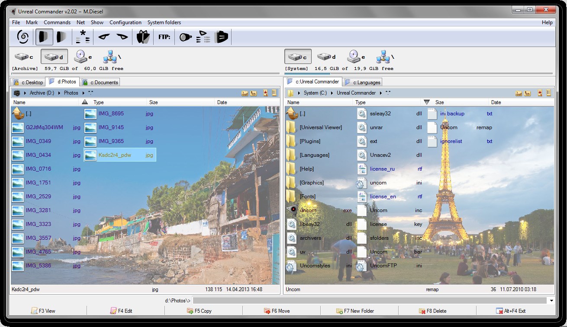Open left panel history list icon
This screenshot has width=567, height=327.
[x=274, y=93]
